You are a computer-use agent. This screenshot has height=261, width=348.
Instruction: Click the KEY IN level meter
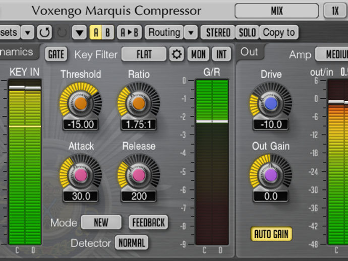[25, 162]
